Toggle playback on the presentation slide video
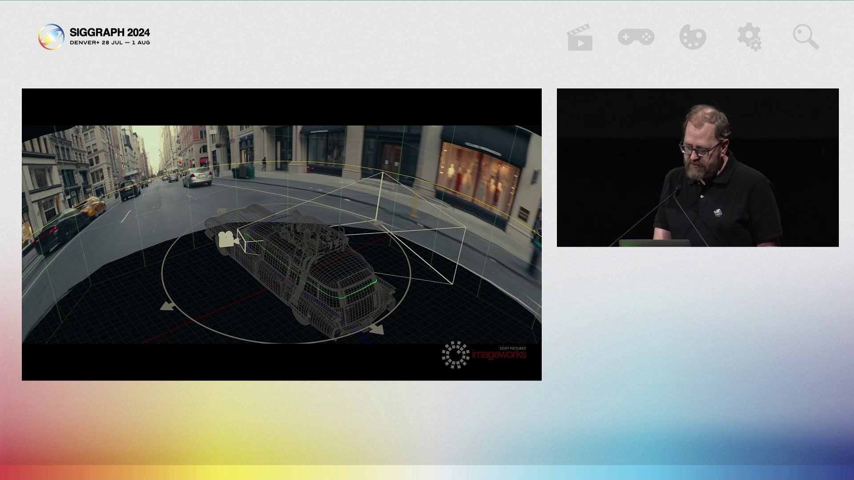854x480 pixels. [x=282, y=234]
